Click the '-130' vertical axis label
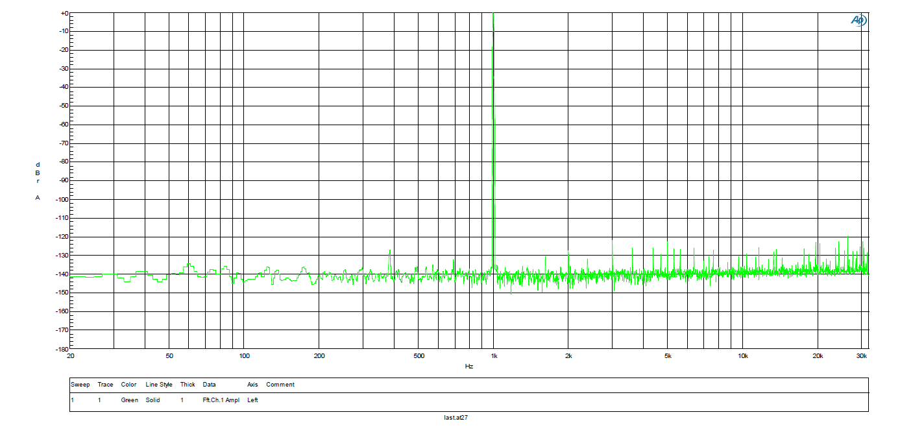Viewport: 900px width, 432px height. [62, 256]
